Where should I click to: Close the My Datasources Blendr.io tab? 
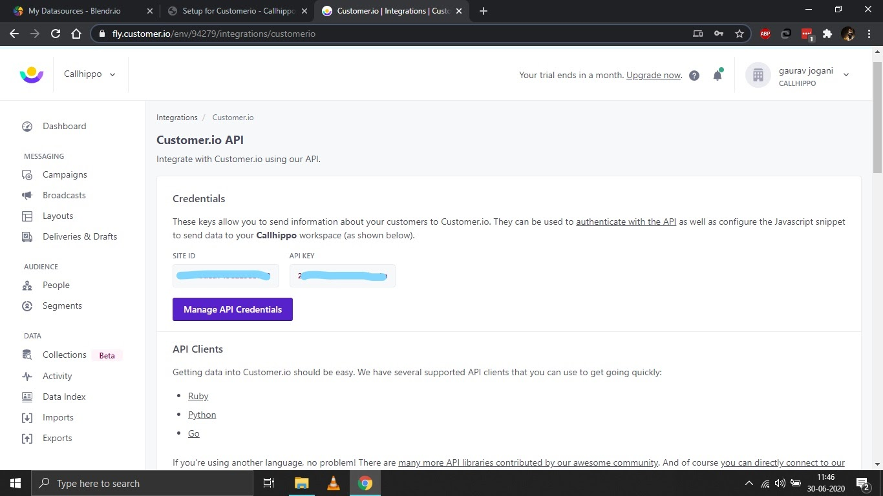click(x=150, y=11)
